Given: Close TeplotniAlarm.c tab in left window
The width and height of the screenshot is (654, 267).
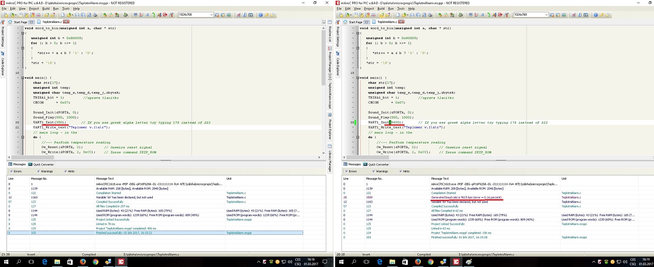Looking at the screenshot, I should (x=66, y=22).
